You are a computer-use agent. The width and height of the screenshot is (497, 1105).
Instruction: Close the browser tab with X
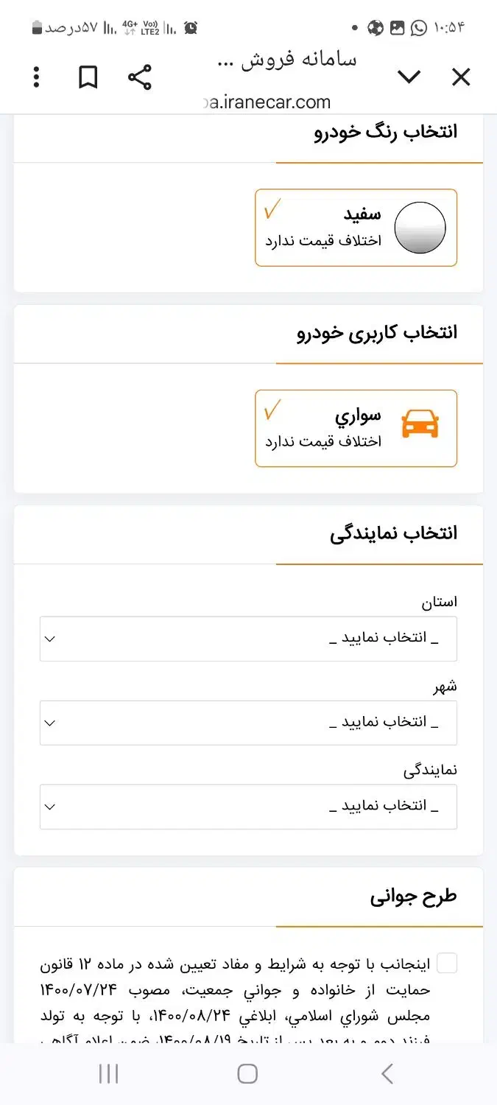coord(461,77)
